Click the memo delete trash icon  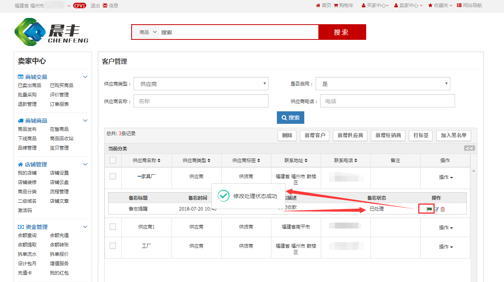pos(443,209)
